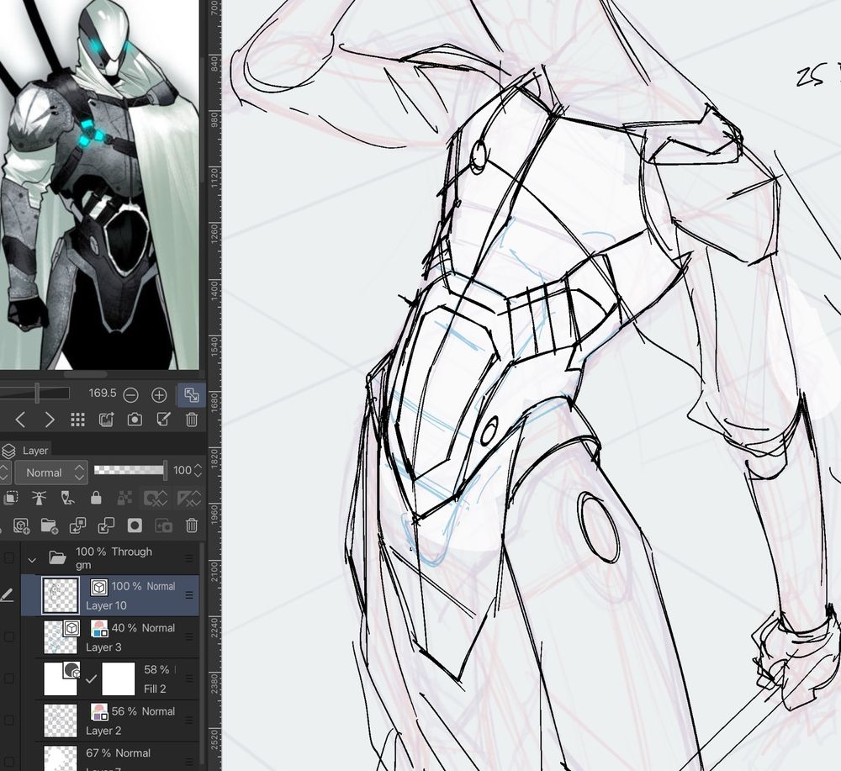The image size is (841, 771).
Task: Click apply mask to layer icon
Action: point(163,525)
